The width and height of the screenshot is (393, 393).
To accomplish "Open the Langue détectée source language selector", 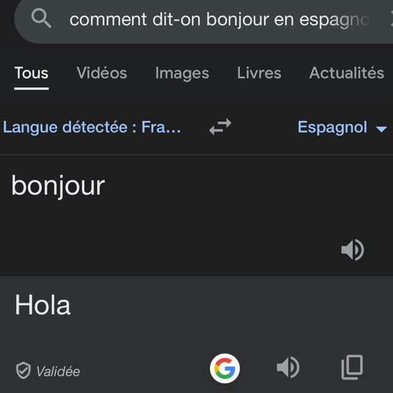I will point(91,127).
